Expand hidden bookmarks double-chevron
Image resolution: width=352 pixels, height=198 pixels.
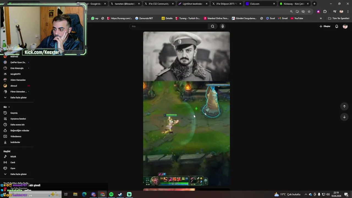point(321,18)
